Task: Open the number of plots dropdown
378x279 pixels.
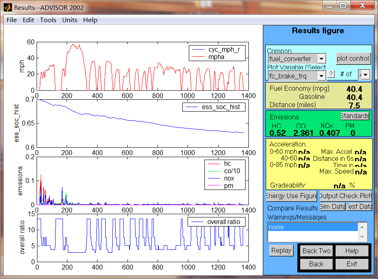Action: tap(366, 74)
